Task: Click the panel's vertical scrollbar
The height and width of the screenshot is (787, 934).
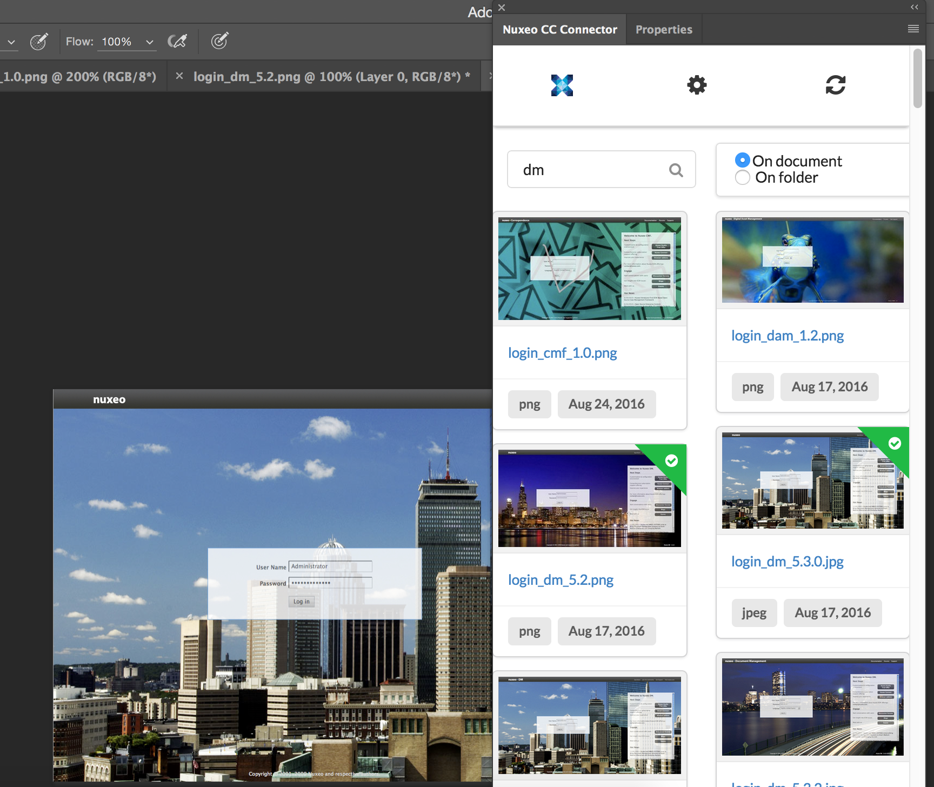Action: point(917,79)
